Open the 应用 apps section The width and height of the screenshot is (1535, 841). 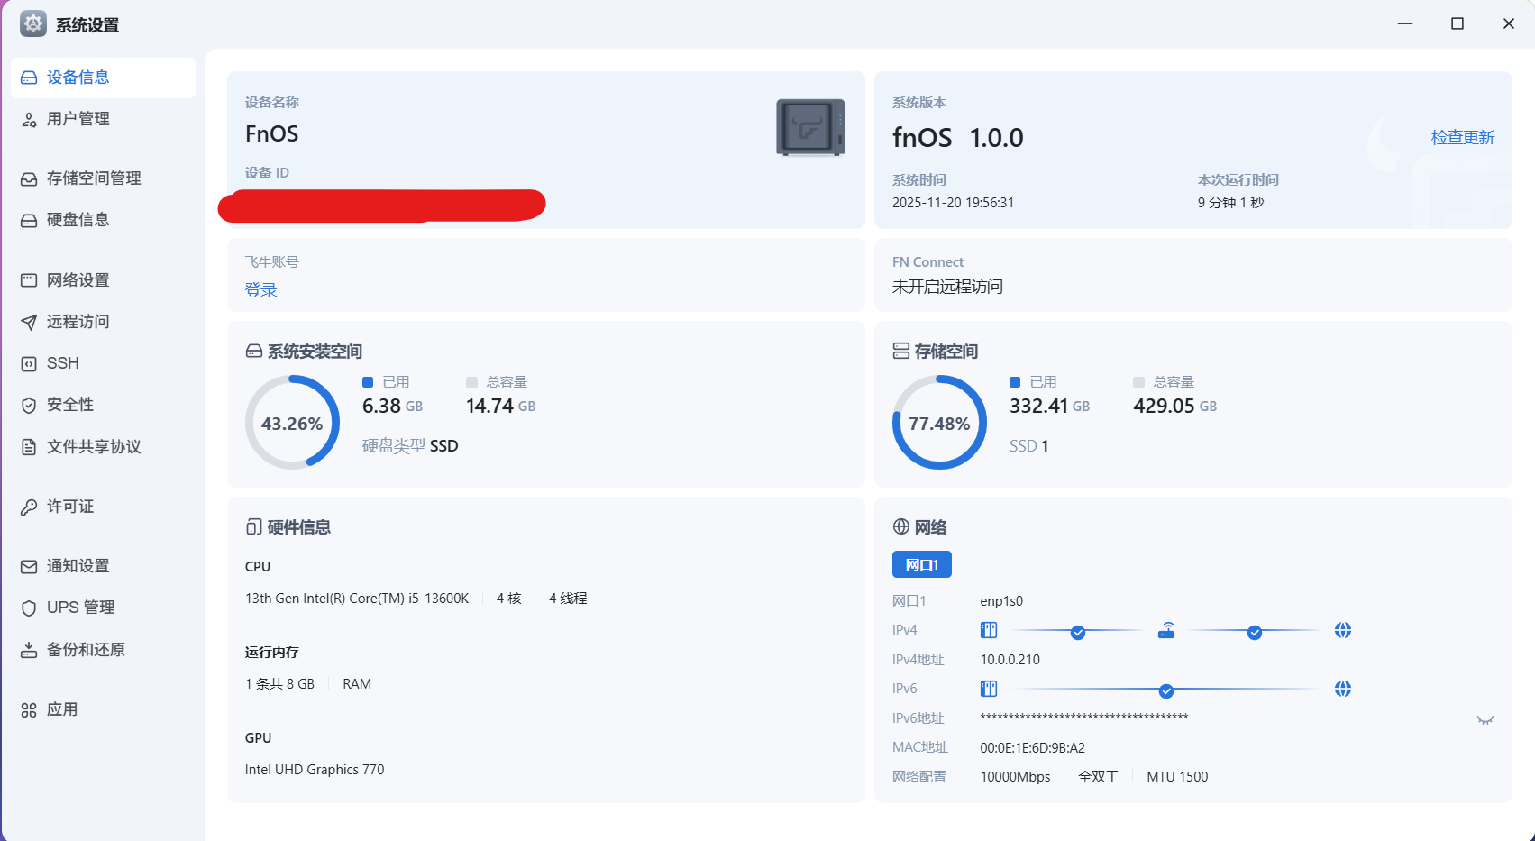pyautogui.click(x=61, y=709)
